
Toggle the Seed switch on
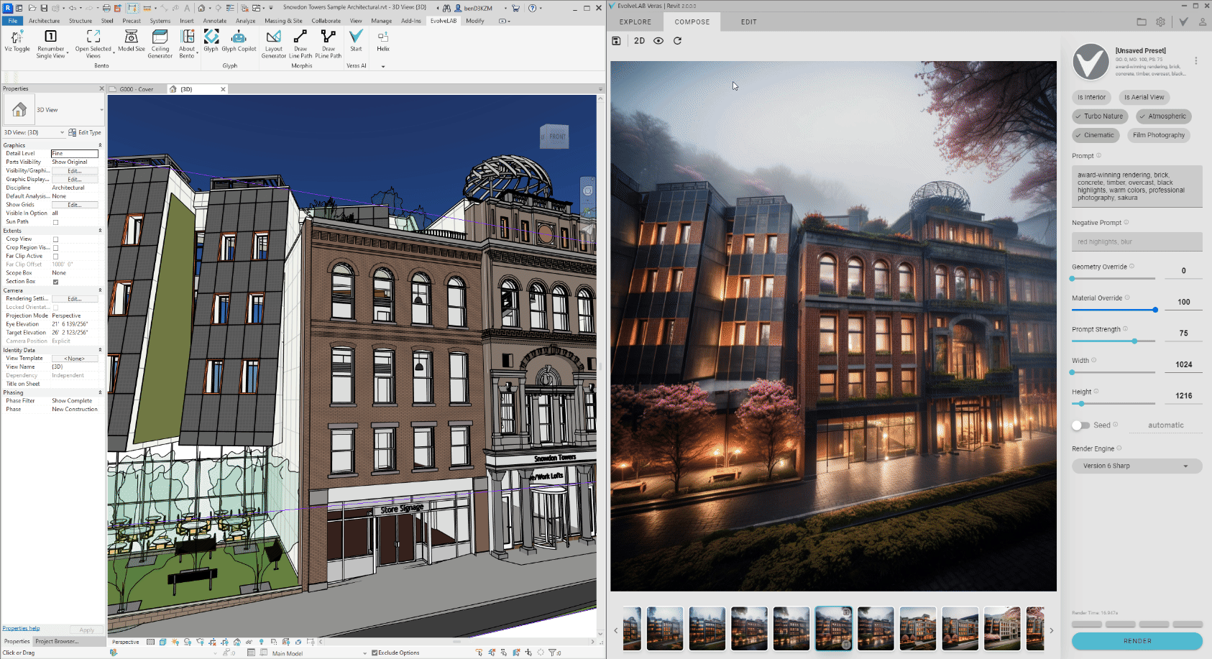point(1080,425)
